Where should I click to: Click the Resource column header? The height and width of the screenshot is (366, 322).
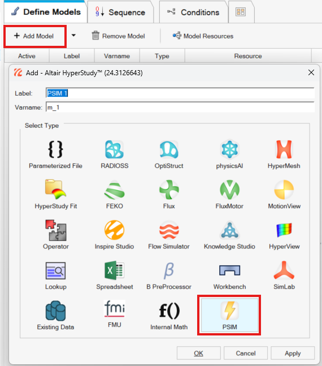[x=248, y=56]
